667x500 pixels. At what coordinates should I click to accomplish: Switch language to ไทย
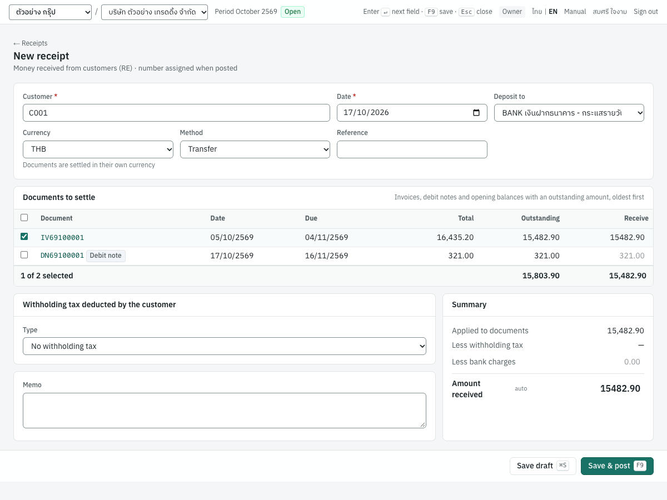click(537, 12)
